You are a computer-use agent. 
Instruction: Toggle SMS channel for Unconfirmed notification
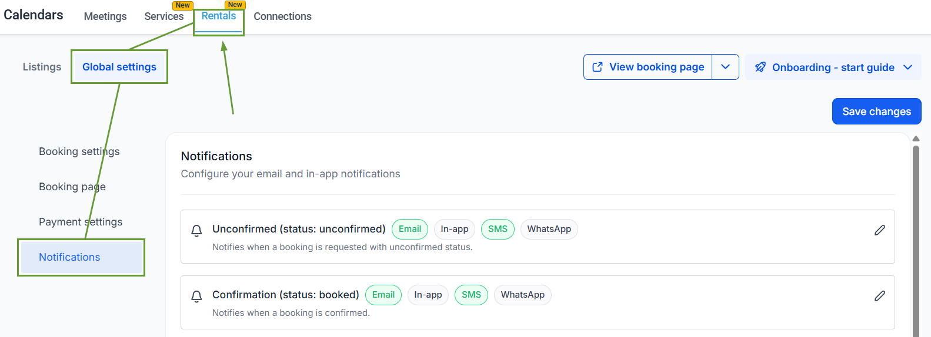tap(498, 229)
